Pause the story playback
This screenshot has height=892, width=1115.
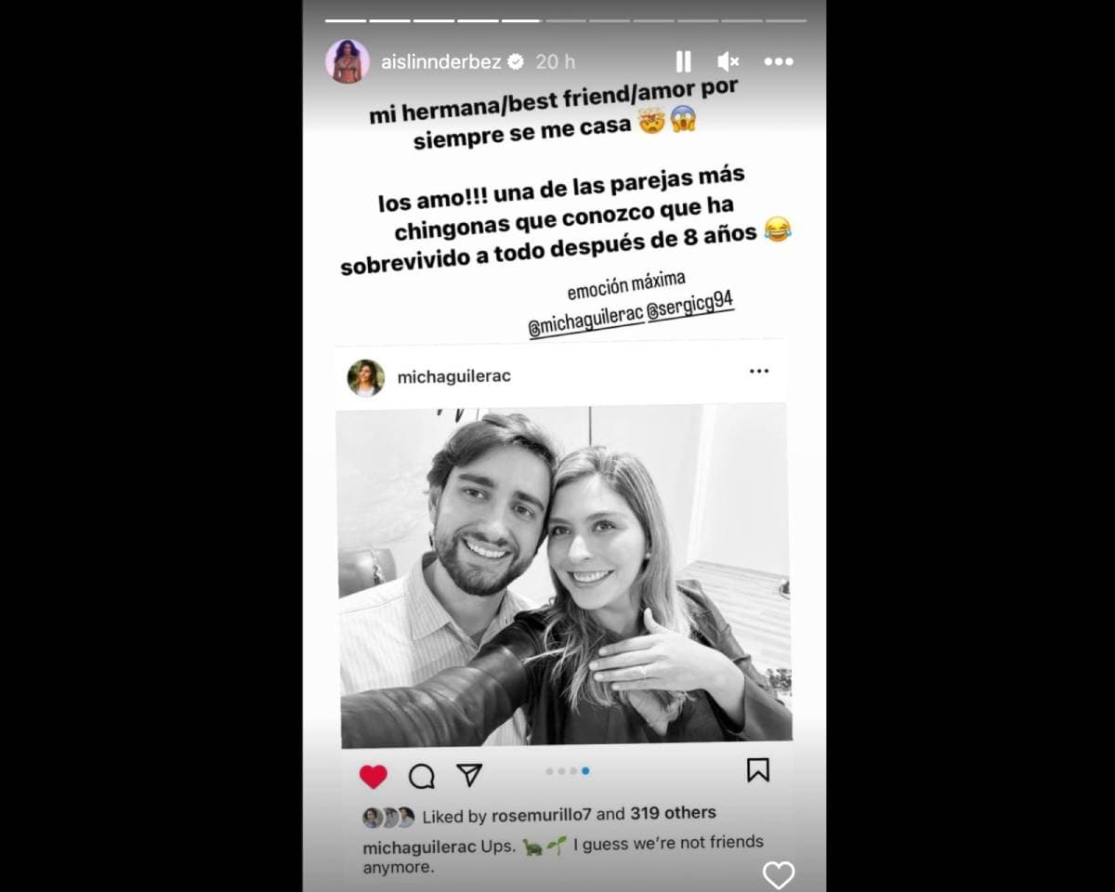(x=683, y=61)
